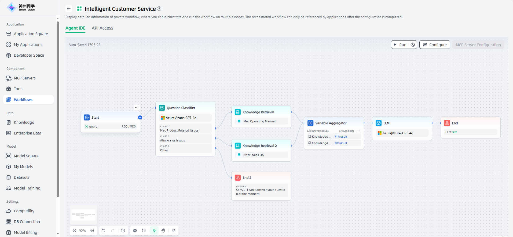513x237 pixels.
Task: Click the help icon beside Intelligent Customer Service
Action: (159, 9)
